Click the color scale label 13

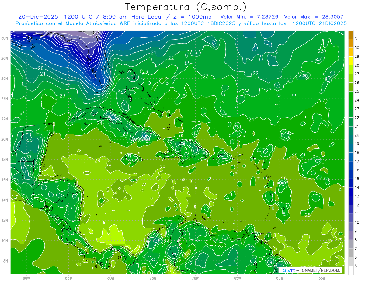(357, 196)
